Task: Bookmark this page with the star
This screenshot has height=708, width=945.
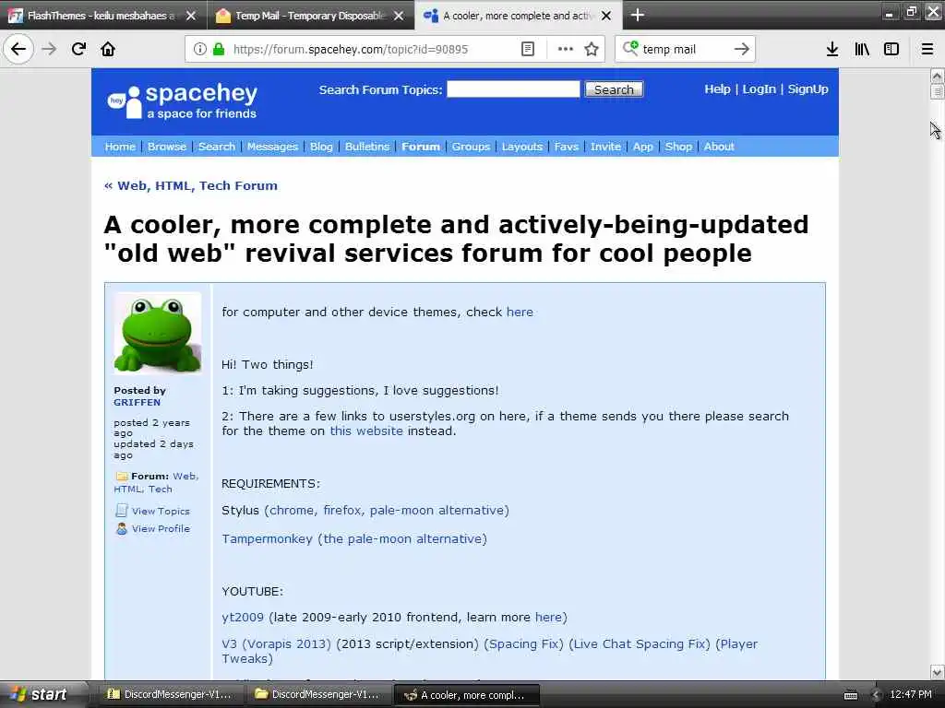Action: [x=592, y=49]
